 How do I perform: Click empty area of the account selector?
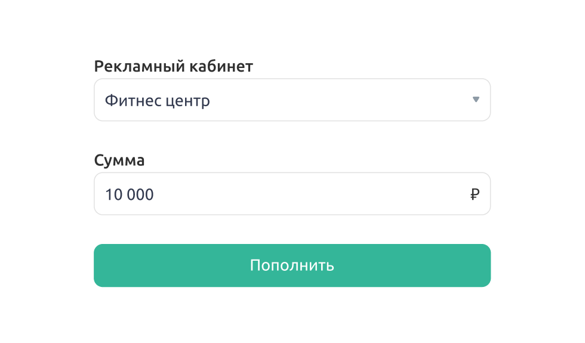coord(340,100)
